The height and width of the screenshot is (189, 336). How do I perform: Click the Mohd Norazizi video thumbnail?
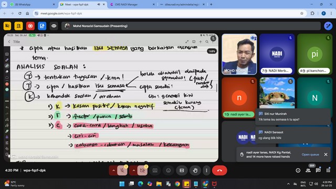(239, 55)
